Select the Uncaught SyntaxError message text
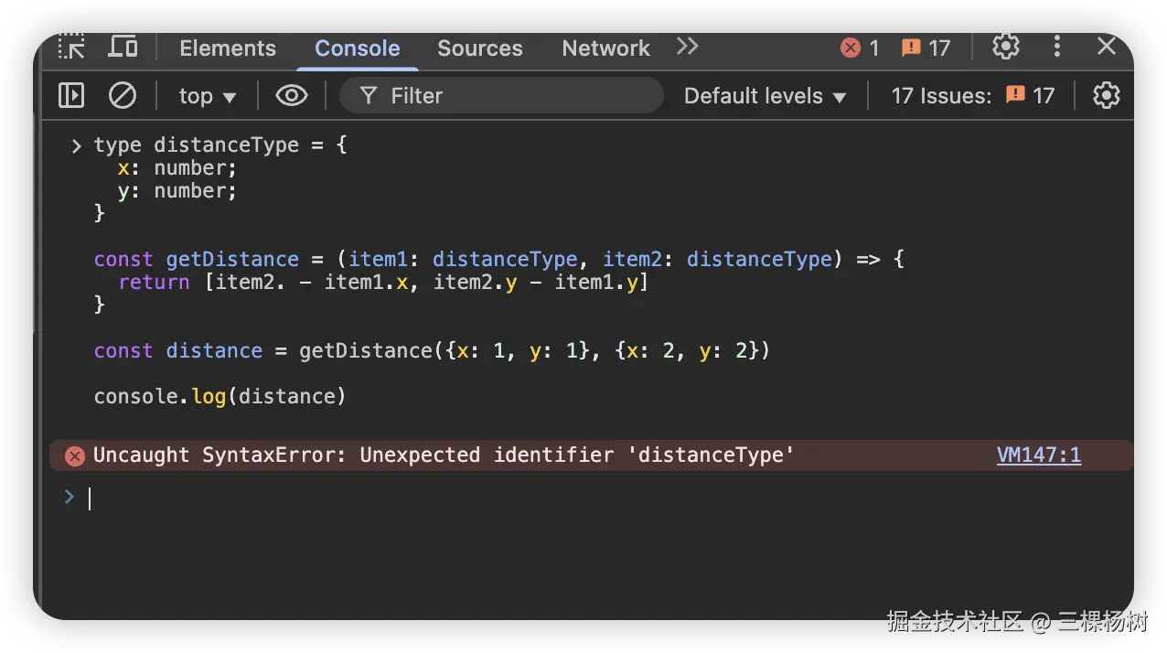The height and width of the screenshot is (653, 1167). (444, 455)
